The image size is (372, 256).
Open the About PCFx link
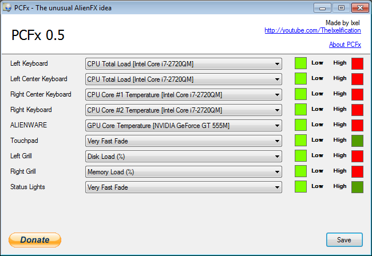345,45
